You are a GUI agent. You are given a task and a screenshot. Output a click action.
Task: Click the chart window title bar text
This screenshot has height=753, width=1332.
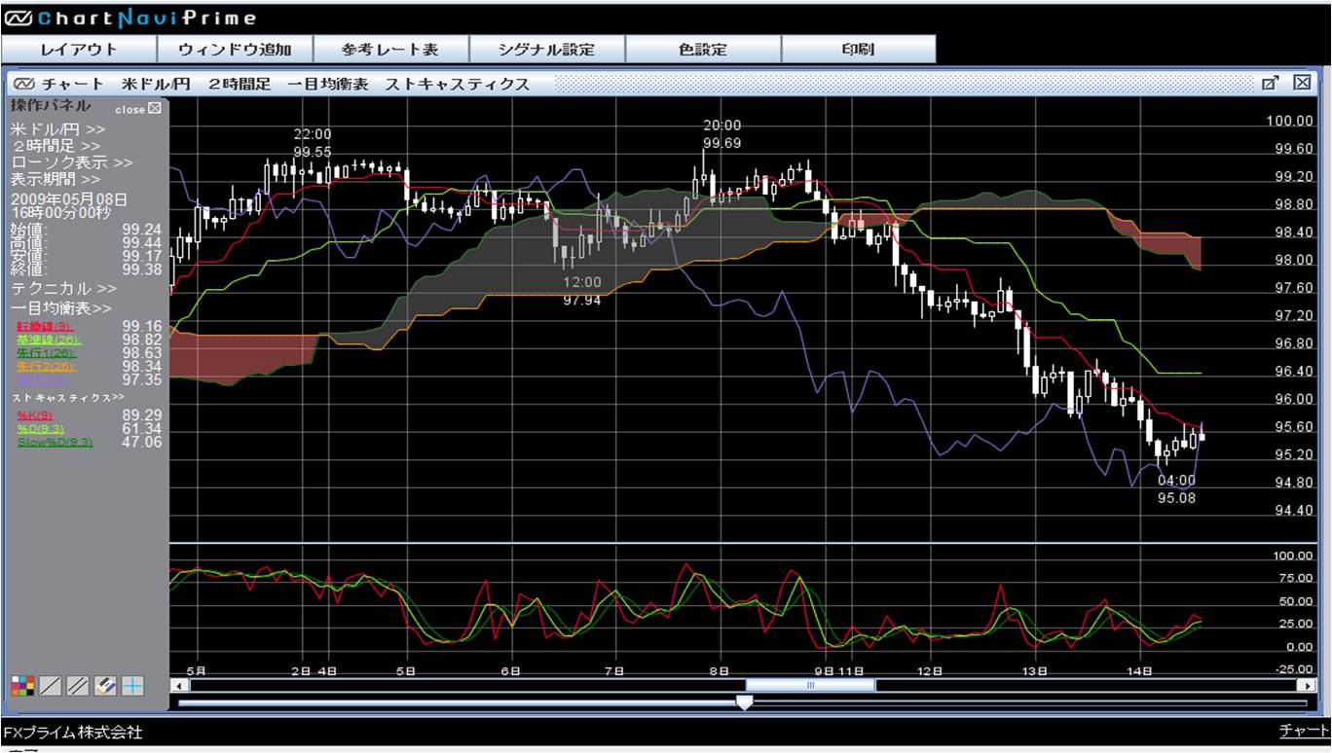286,84
